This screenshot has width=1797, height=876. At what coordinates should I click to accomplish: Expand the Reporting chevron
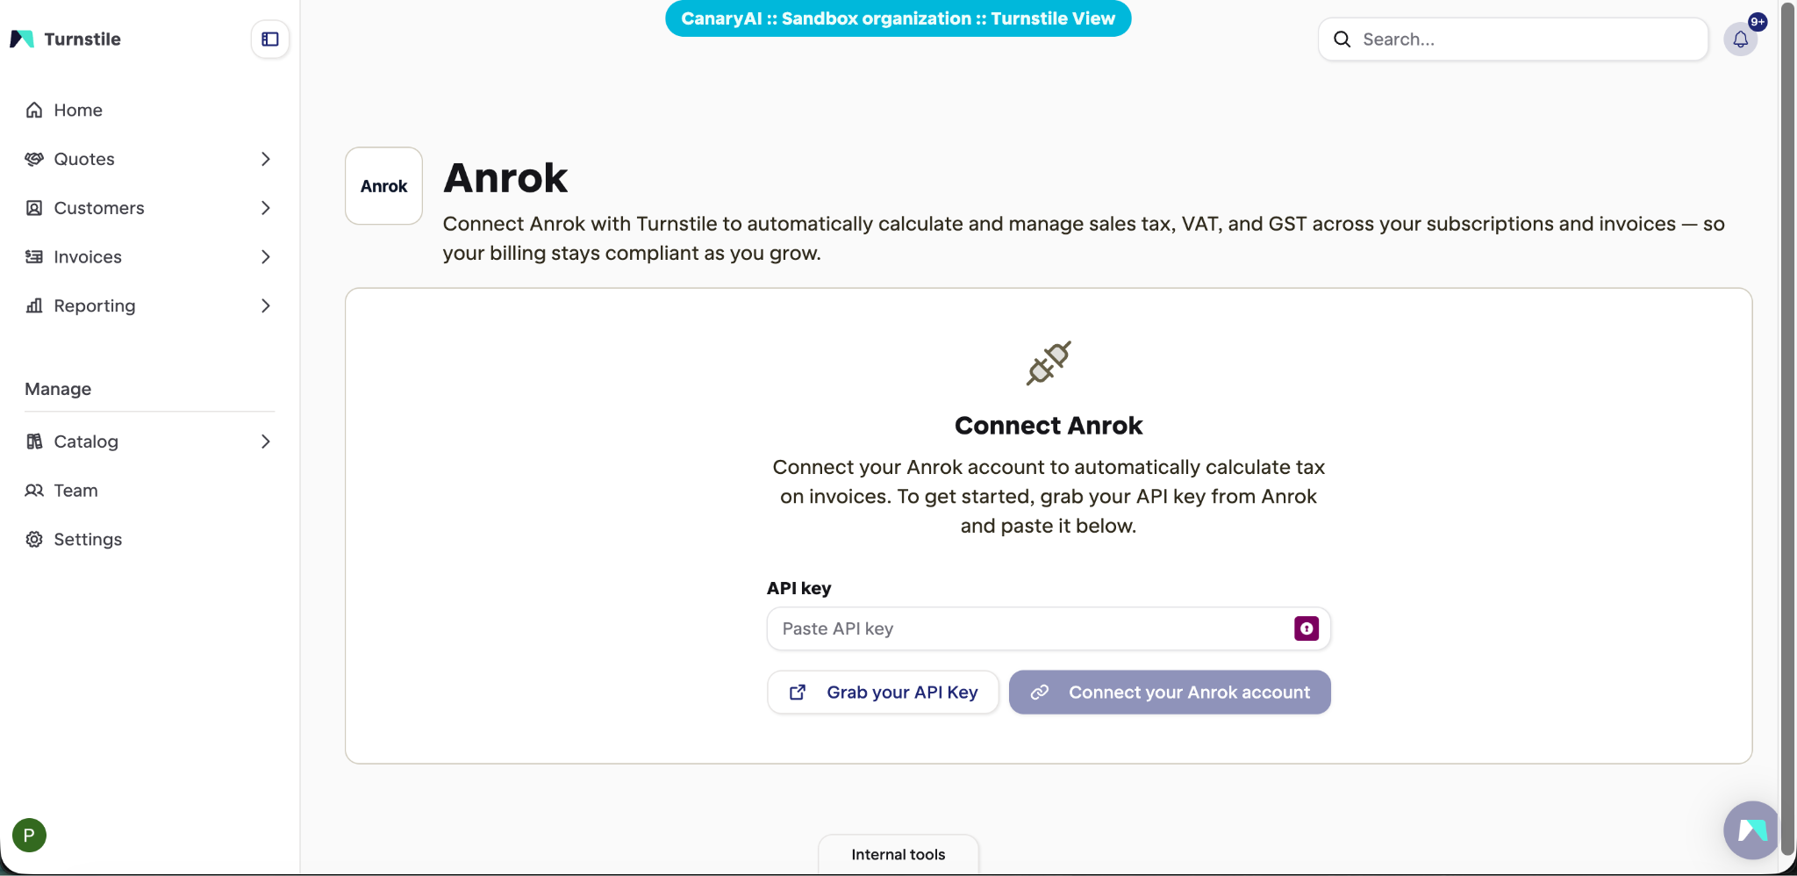(x=265, y=305)
